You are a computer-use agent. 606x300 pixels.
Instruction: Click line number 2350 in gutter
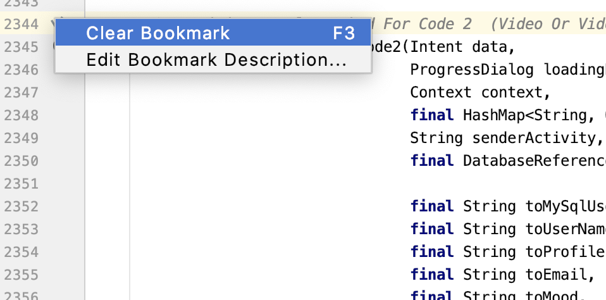22,161
